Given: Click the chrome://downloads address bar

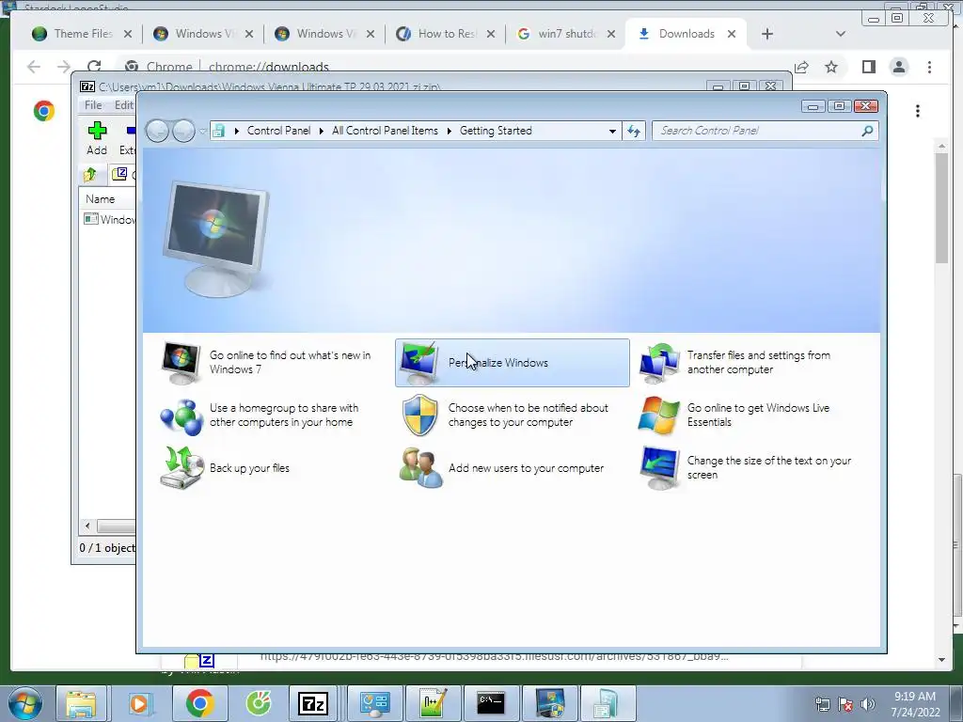Looking at the screenshot, I should tap(268, 67).
